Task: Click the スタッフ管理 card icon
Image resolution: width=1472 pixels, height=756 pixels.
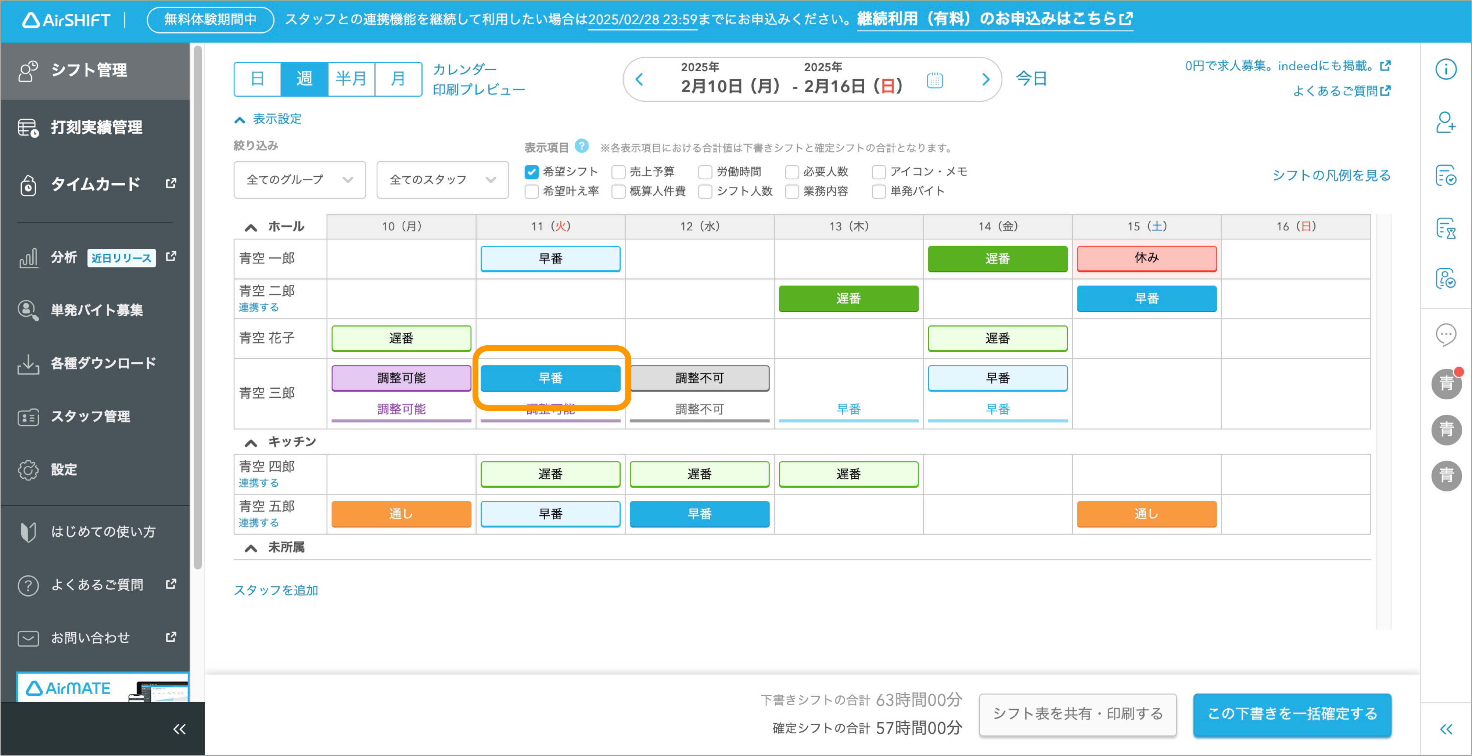Action: pos(28,417)
